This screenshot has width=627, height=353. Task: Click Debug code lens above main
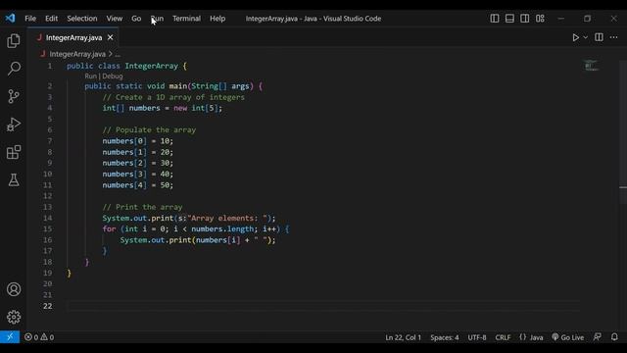click(113, 76)
